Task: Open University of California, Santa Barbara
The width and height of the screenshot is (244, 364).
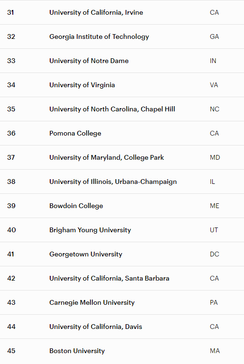Action: click(x=109, y=278)
